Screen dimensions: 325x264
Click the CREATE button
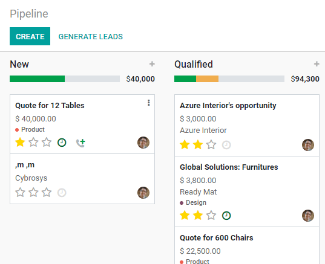(x=30, y=36)
